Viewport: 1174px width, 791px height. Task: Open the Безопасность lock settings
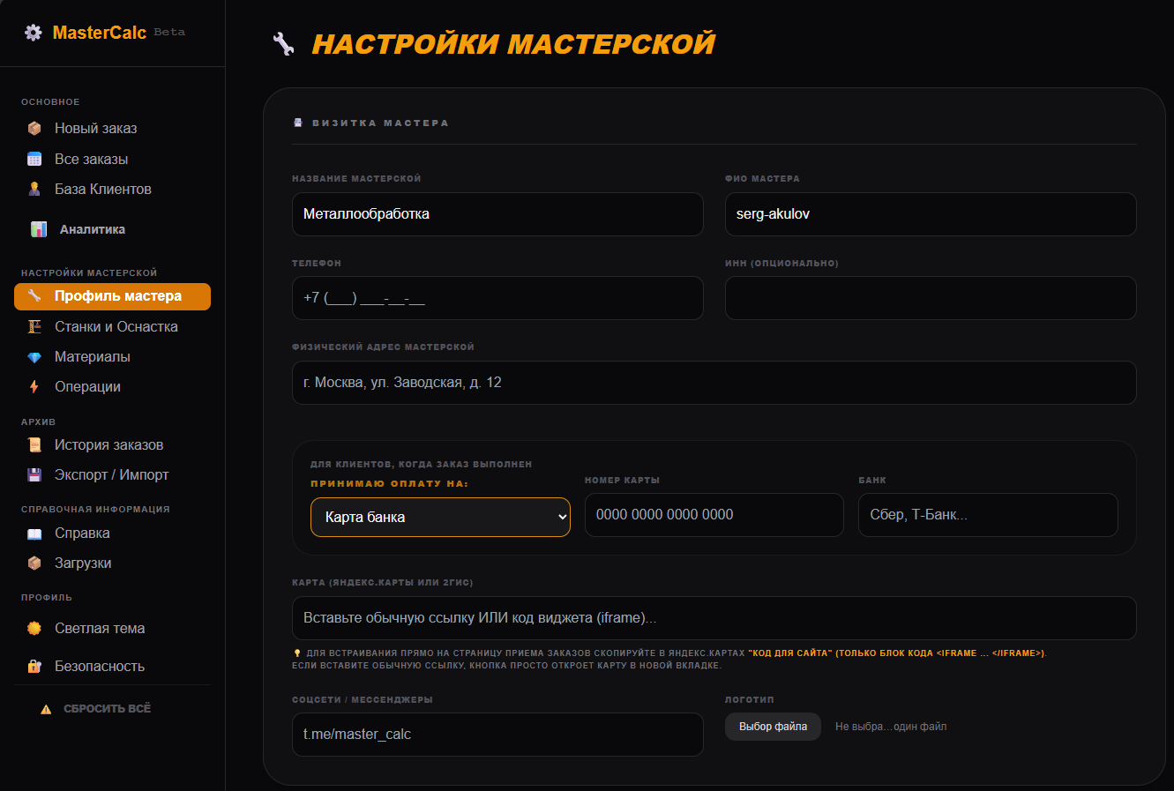click(34, 666)
